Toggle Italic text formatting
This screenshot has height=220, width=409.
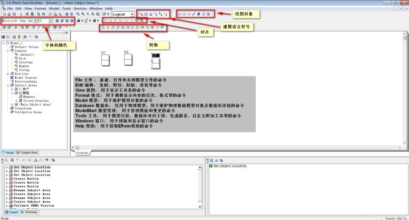(x=62, y=20)
